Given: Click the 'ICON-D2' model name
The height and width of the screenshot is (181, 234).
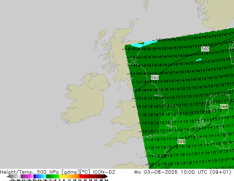Looking at the screenshot, I should [104, 172].
